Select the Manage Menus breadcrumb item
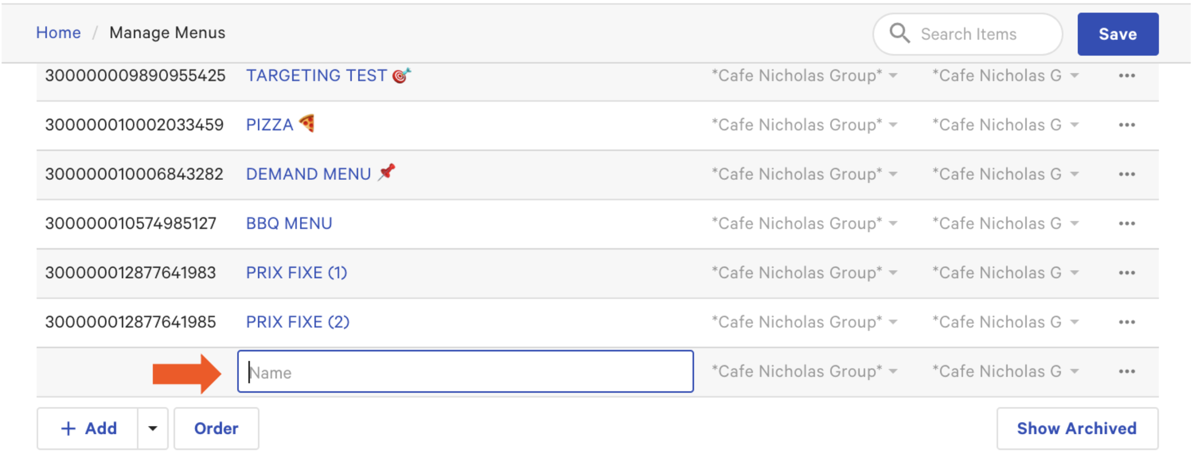The width and height of the screenshot is (1192, 453). pos(167,33)
